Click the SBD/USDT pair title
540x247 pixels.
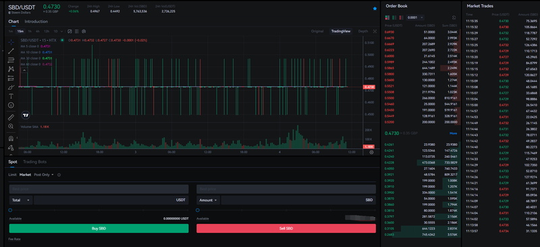(22, 7)
